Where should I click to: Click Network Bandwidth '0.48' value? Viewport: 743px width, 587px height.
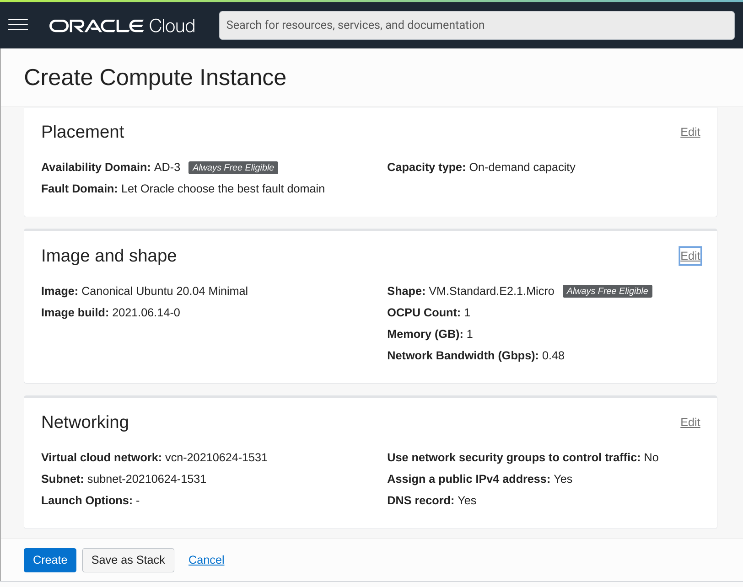pos(553,356)
